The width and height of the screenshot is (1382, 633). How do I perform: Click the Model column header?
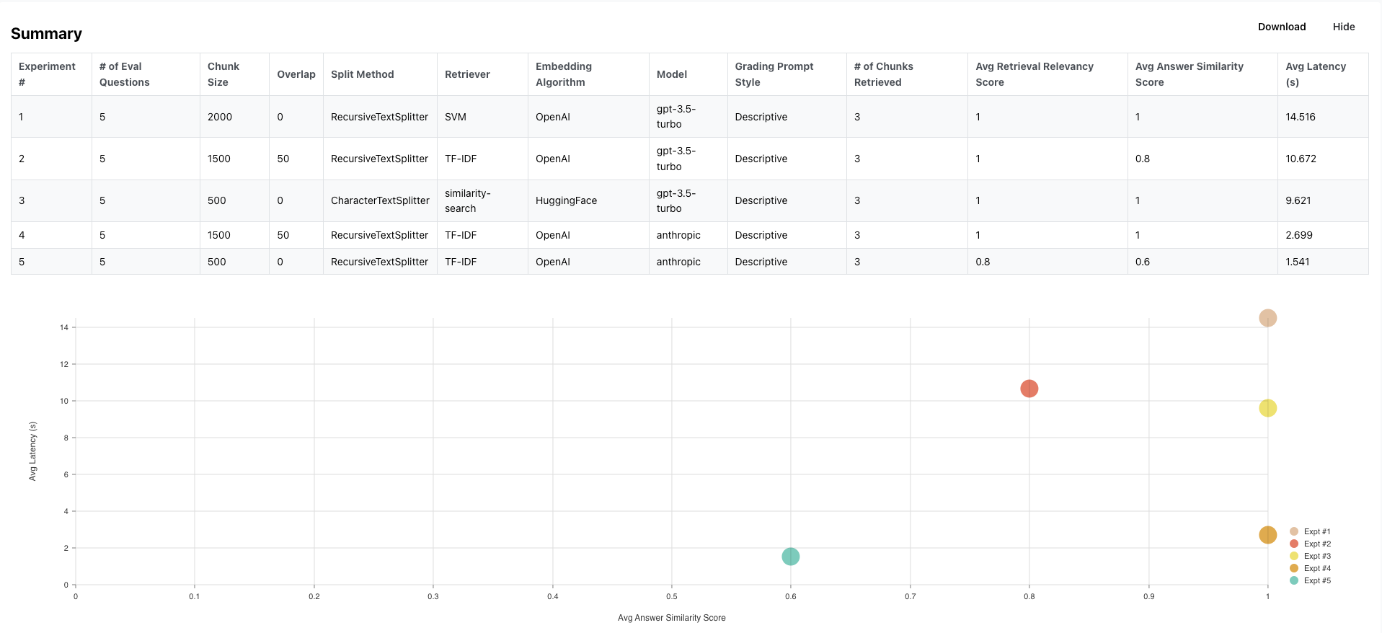point(688,74)
